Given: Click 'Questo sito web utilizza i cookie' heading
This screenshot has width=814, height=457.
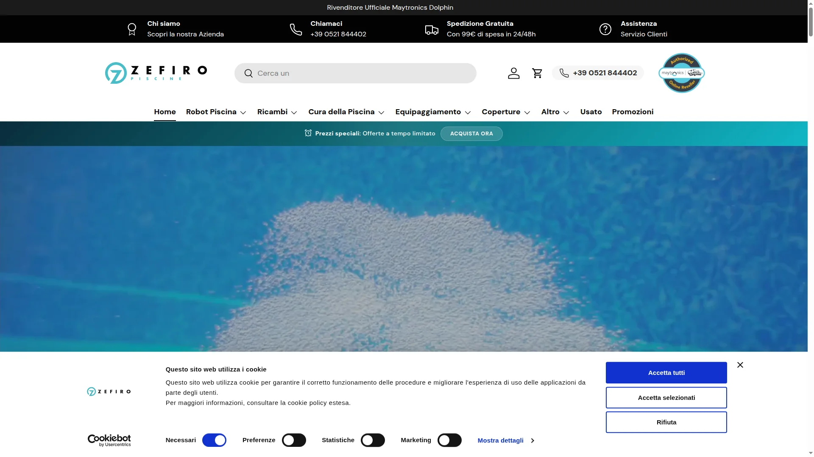Looking at the screenshot, I should click(216, 369).
